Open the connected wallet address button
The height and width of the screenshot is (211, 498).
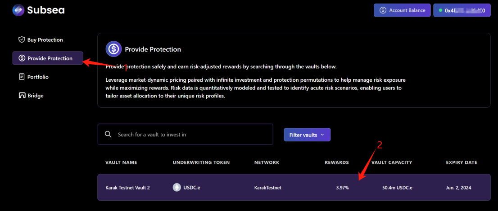(462, 10)
